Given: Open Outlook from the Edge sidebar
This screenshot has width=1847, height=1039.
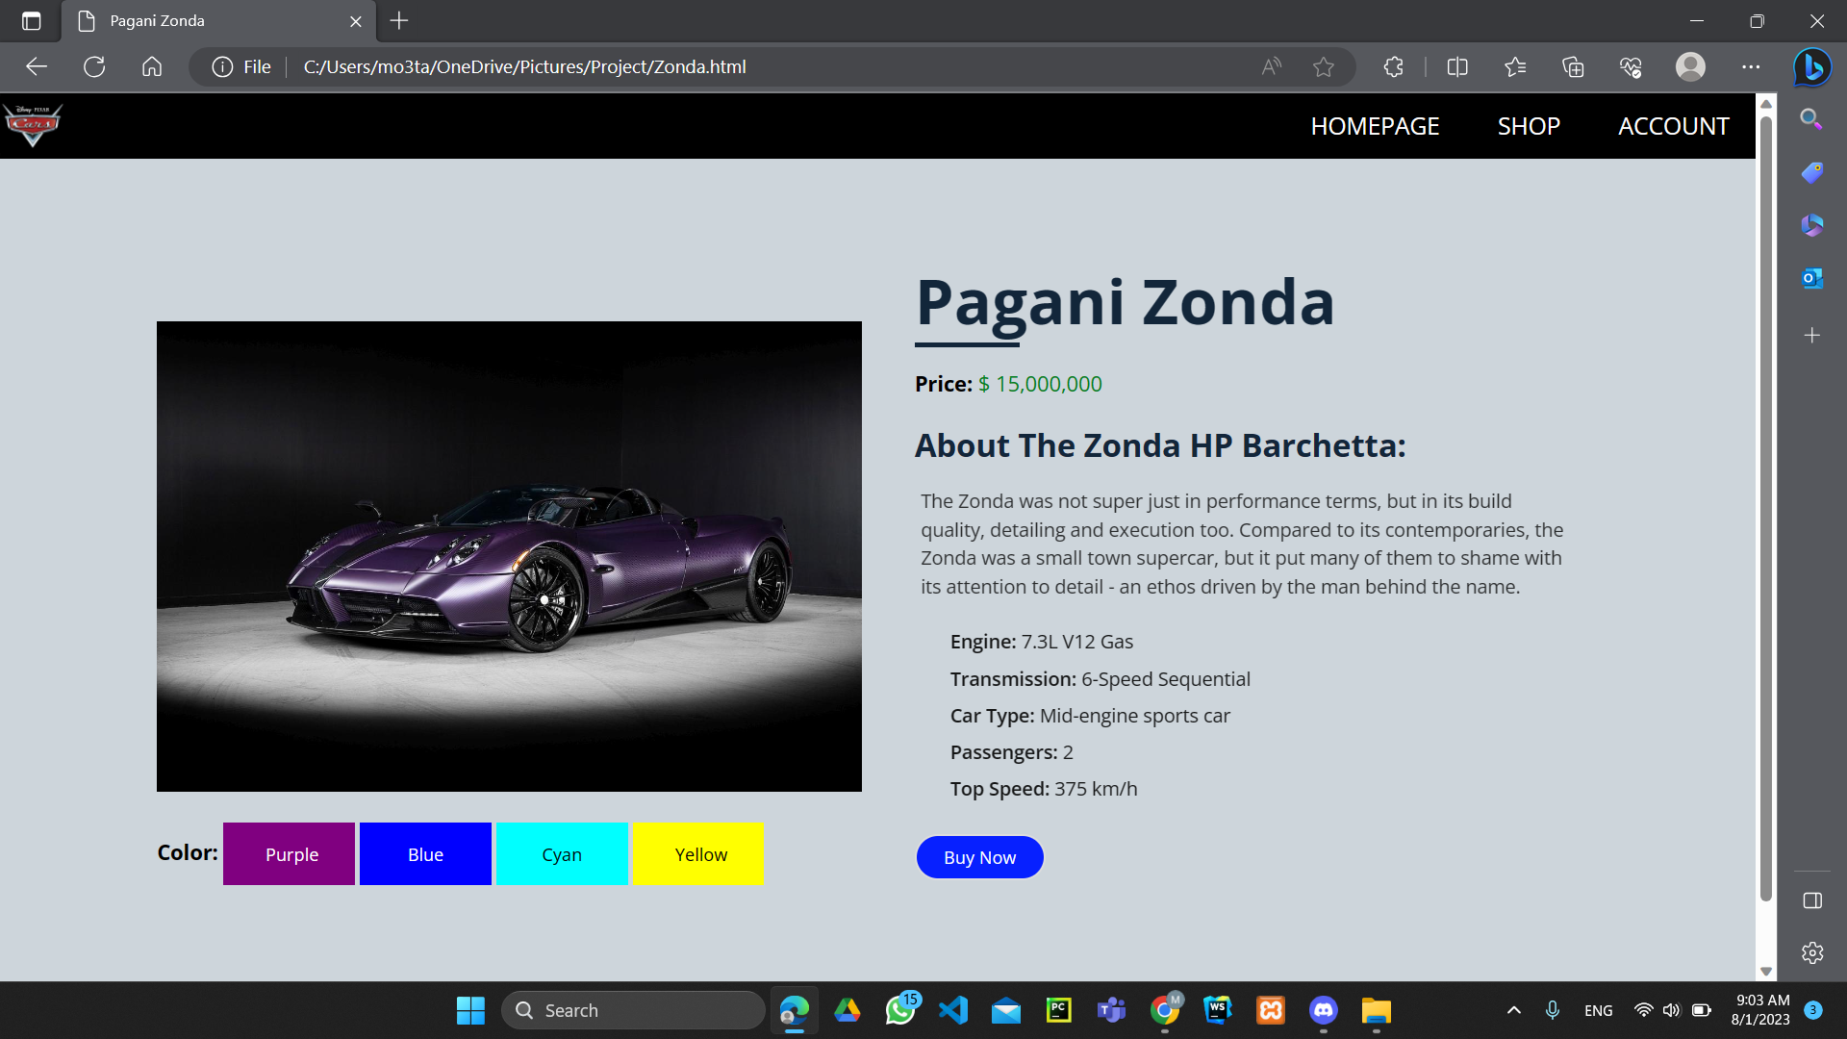Looking at the screenshot, I should pyautogui.click(x=1811, y=278).
